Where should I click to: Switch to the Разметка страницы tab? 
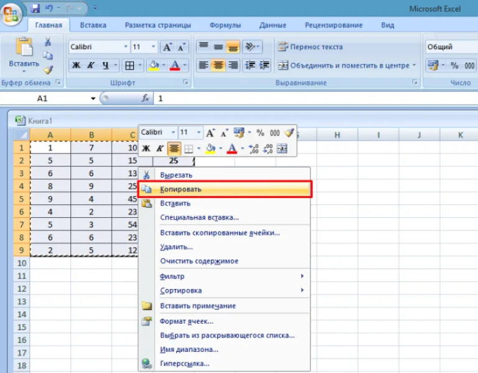pos(158,25)
